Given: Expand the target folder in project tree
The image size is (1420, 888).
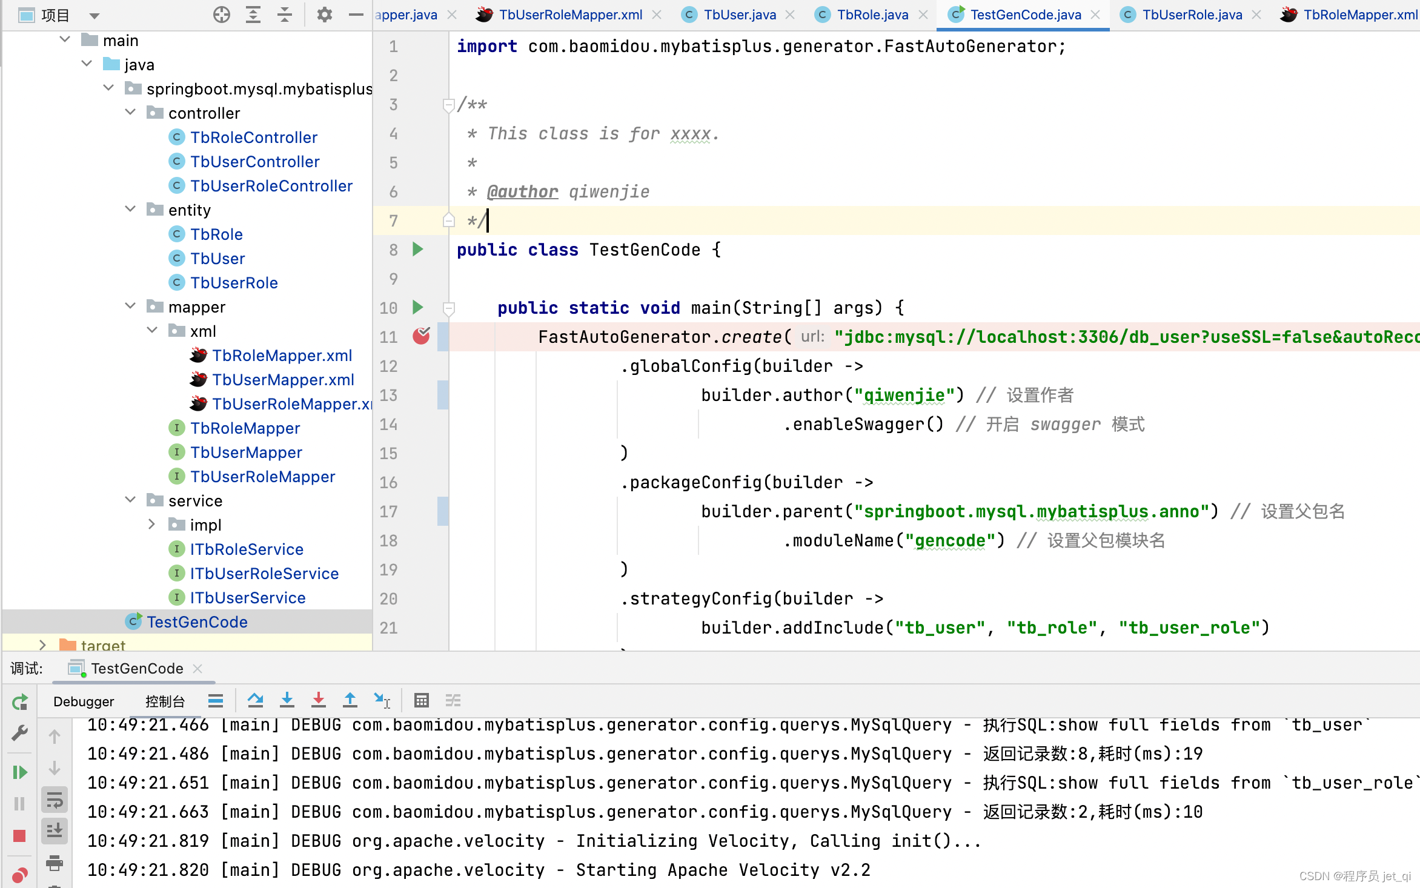Looking at the screenshot, I should [x=42, y=644].
